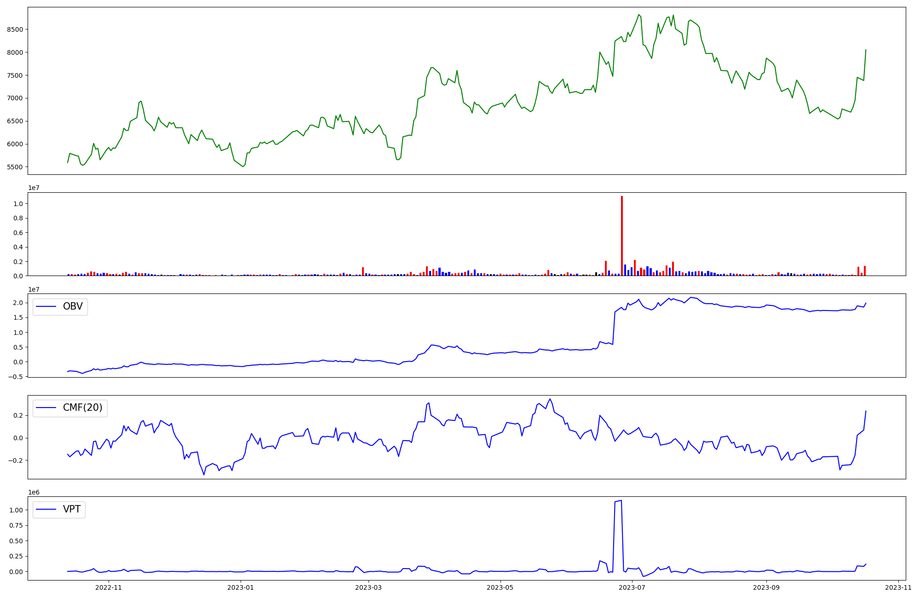920x598 pixels.
Task: Click the blue line sample in VPT legend
Action: pyautogui.click(x=46, y=510)
